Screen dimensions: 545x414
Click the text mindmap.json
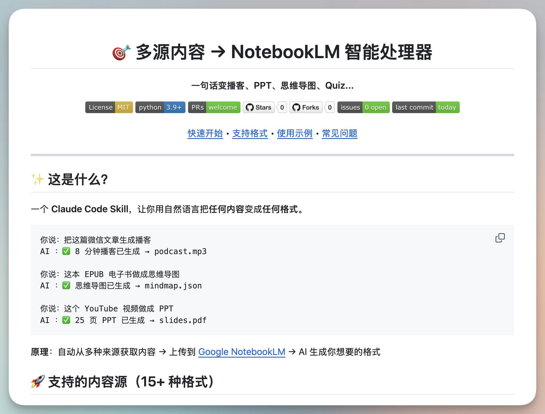(x=173, y=285)
